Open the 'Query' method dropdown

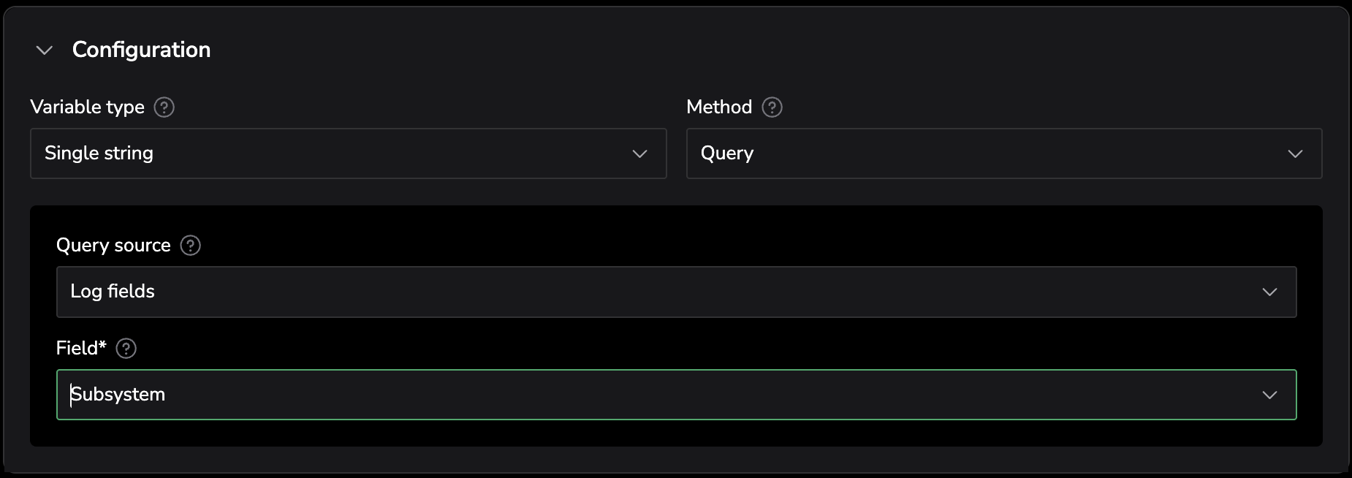pos(1003,153)
